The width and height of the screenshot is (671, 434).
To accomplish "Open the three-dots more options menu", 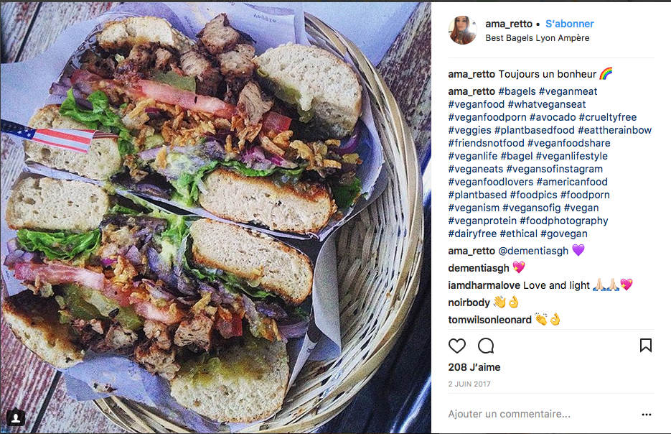I will (x=646, y=415).
